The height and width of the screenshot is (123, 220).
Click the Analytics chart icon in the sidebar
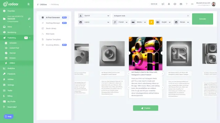pos(4,68)
